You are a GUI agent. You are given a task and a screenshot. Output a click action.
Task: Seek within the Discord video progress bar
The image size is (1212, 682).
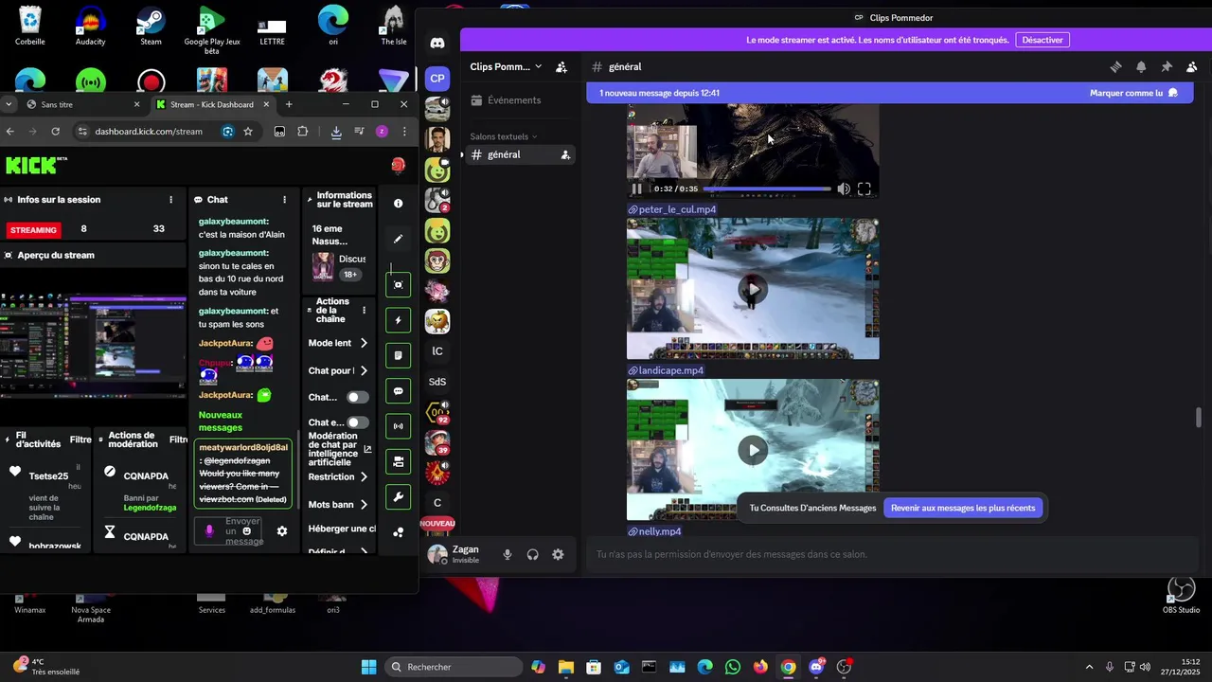[767, 188]
